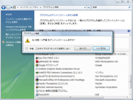Click the horizontal scrollbar right arrow
Screen dimensions: 133x100
tap(127, 97)
